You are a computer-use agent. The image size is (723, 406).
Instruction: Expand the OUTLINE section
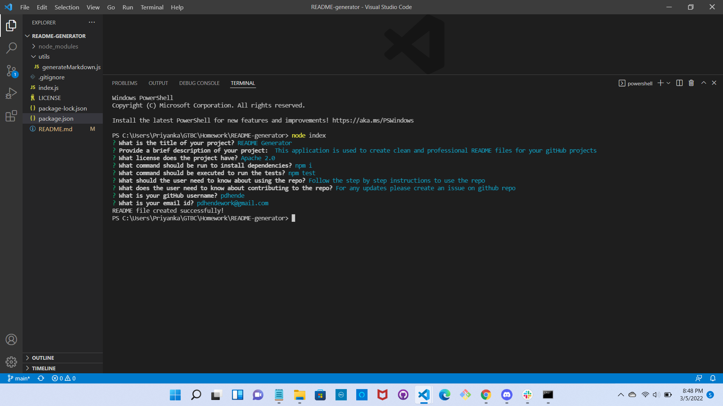(x=43, y=358)
